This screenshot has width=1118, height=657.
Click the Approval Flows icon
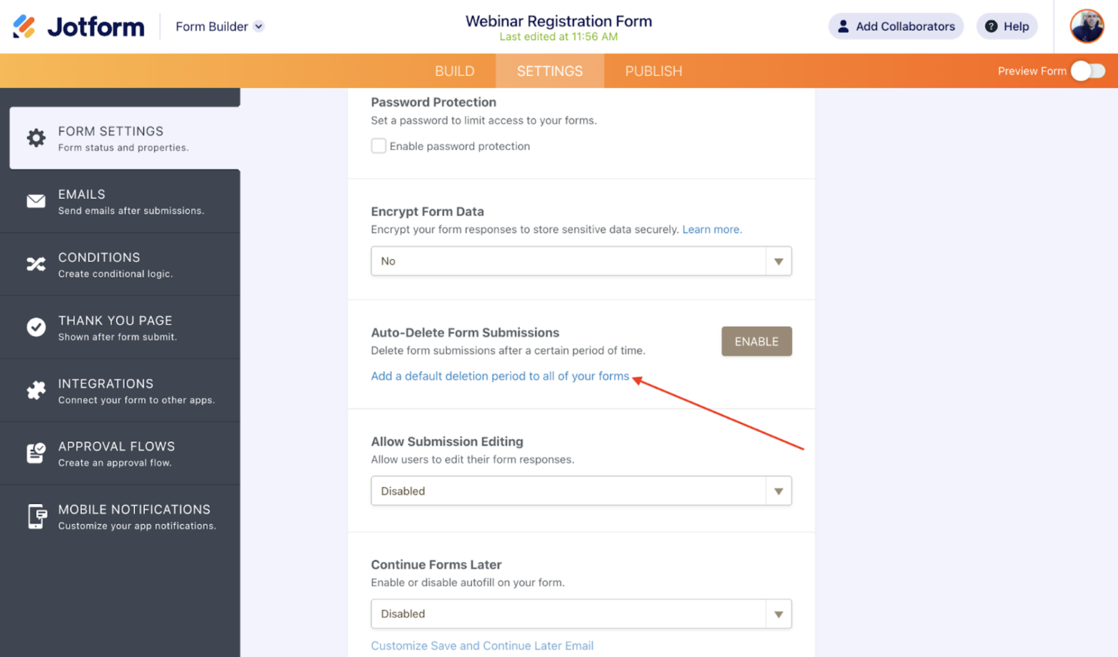point(36,453)
